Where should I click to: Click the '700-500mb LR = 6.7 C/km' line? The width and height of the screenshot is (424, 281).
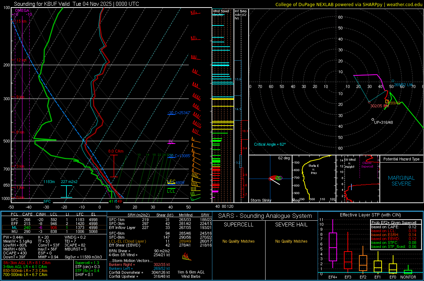point(25,275)
